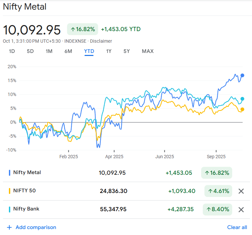Remove NIFTY 50 comparison with X icon

tap(241, 191)
